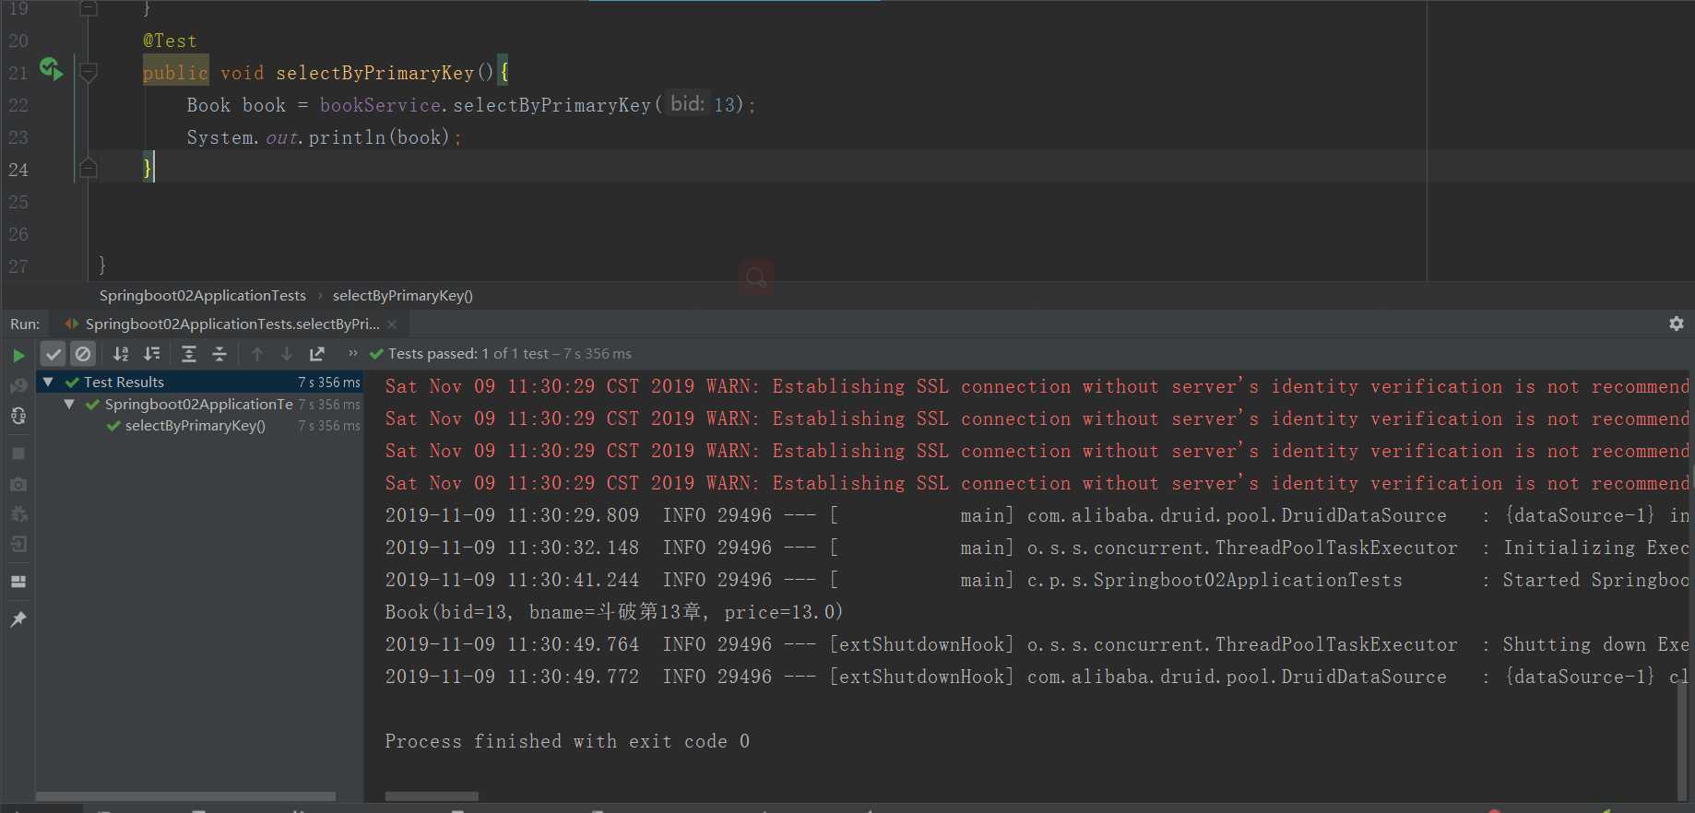This screenshot has height=813, width=1695.
Task: Click the selectByPrimaryKey method name on line 21
Action: [375, 73]
